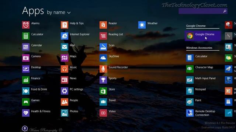
Task: Open the PC settings gear icon
Action: [65, 91]
